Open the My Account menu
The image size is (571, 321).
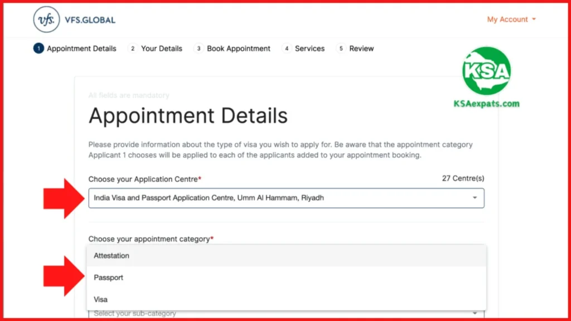[x=511, y=20]
